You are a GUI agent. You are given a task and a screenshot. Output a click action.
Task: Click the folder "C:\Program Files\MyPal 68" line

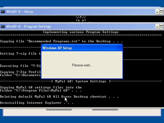(41, 90)
